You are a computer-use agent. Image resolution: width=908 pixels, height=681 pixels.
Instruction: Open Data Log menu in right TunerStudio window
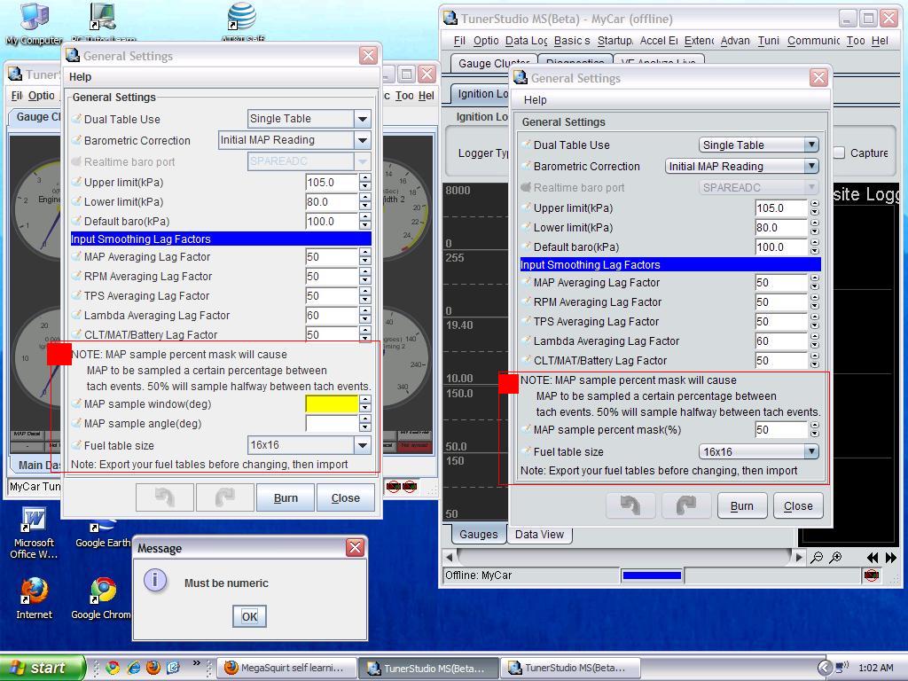526,41
